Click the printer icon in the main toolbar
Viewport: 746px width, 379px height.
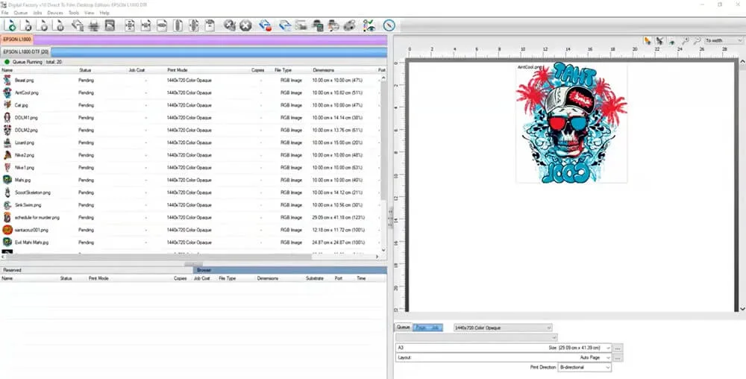pyautogui.click(x=94, y=25)
